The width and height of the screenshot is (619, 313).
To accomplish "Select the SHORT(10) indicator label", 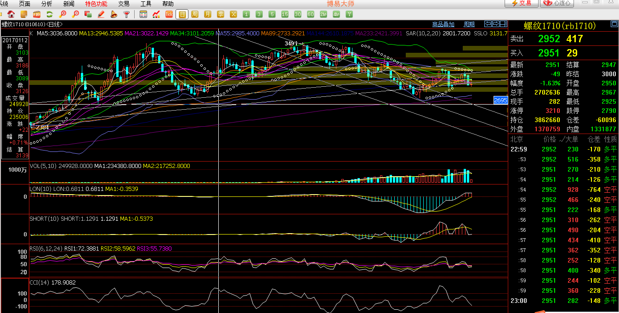I will [45, 219].
